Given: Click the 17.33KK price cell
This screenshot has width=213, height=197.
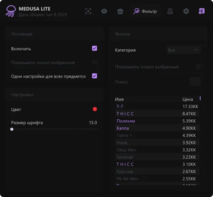Looking at the screenshot, I should 190,106.
